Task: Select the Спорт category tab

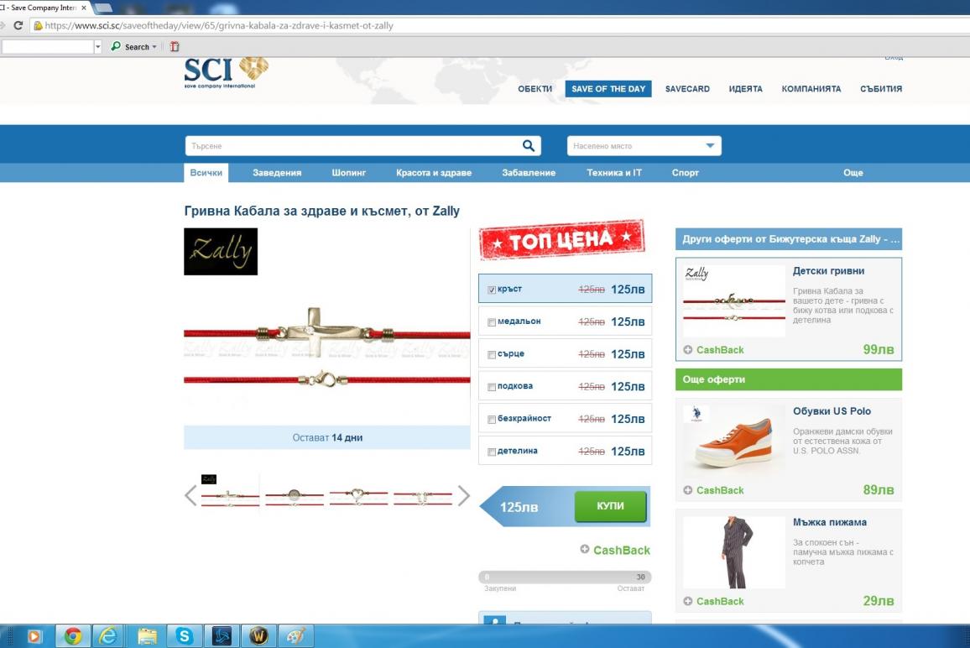Action: tap(686, 173)
